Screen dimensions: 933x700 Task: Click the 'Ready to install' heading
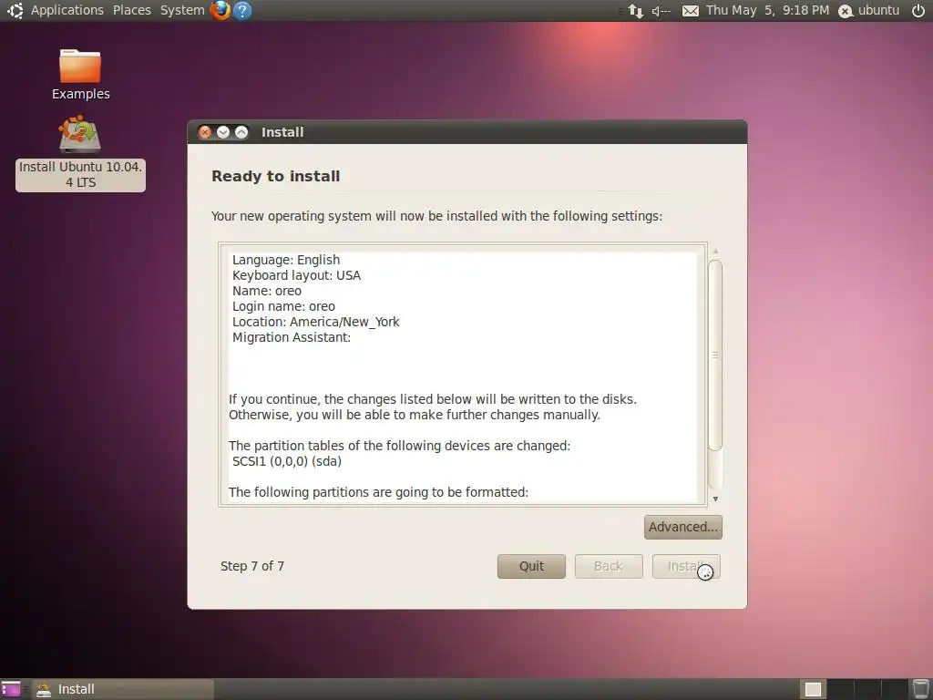coord(275,176)
